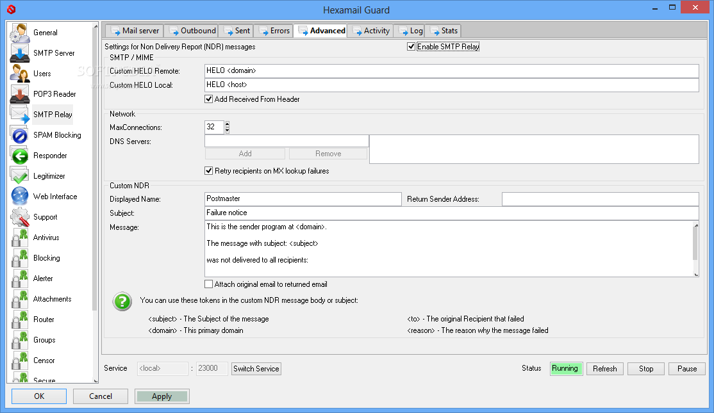
Task: Select the SMTP Server icon
Action: tap(20, 53)
